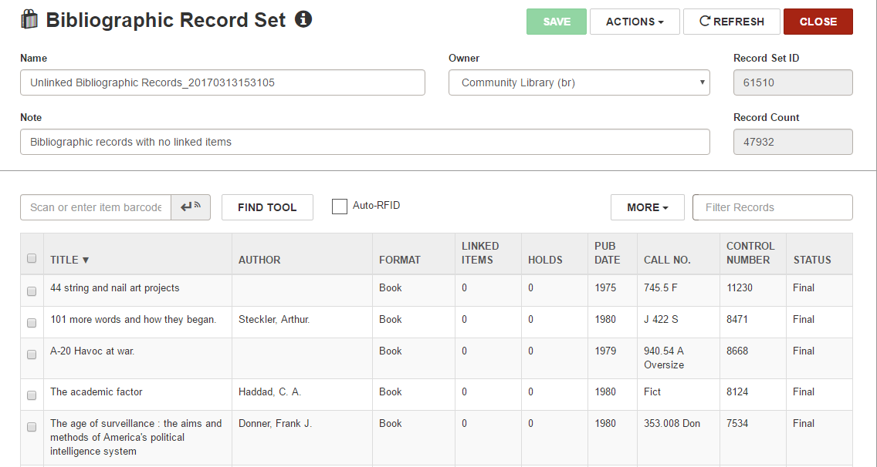Expand the More dropdown button
This screenshot has height=467, width=877.
tap(647, 207)
